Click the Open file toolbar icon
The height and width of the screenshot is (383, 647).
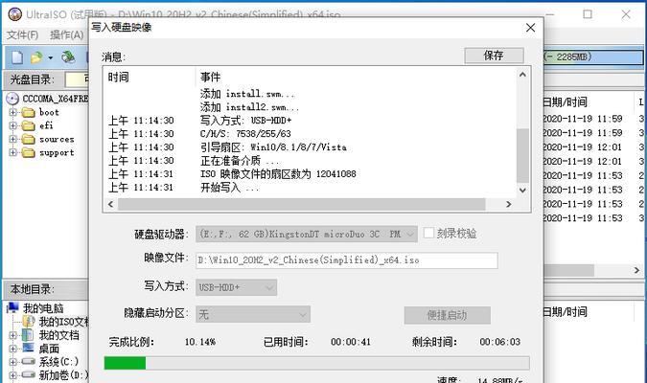pos(36,57)
